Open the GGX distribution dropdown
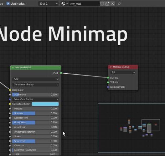This screenshot has height=156, width=165. tap(35, 79)
